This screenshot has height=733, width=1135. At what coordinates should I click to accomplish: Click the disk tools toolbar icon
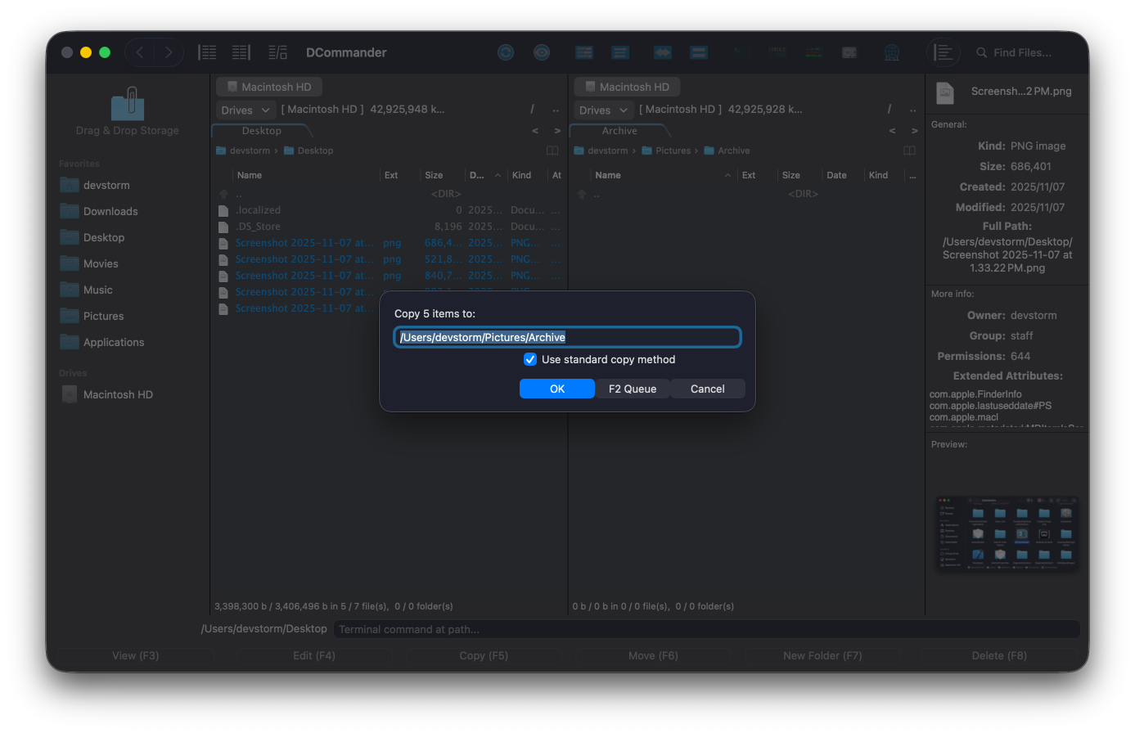pos(849,52)
